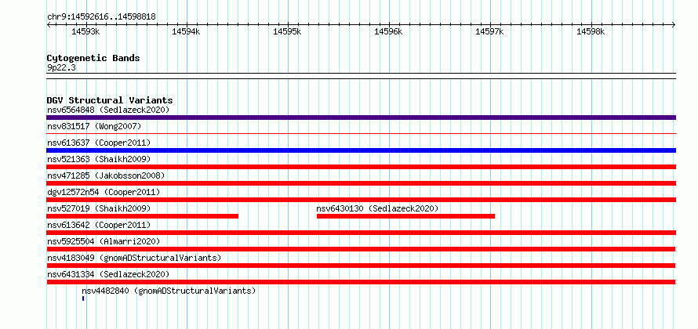
Task: Select the red bar under dgv12572n54
Action: coord(361,200)
